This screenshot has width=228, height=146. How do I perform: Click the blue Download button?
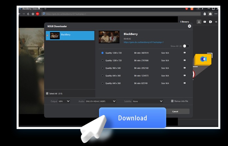(133, 118)
